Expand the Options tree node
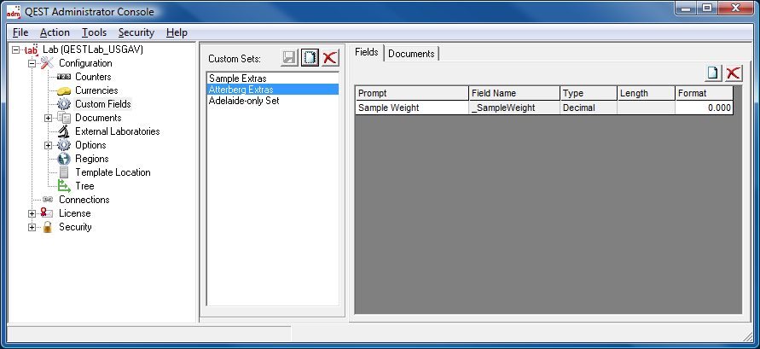Viewport: 760px width, 349px height. pyautogui.click(x=49, y=145)
